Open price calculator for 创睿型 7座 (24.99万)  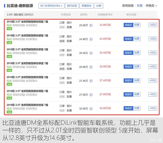pos(91,39)
